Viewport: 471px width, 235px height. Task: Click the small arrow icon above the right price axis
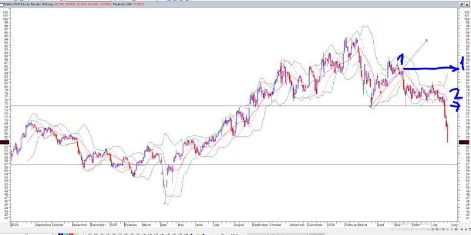coord(461,5)
